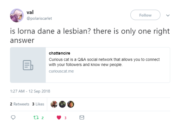Image resolution: width=181 pixels, height=128 pixels.
Task: View second liker's avatar
Action: pyautogui.click(x=62, y=104)
